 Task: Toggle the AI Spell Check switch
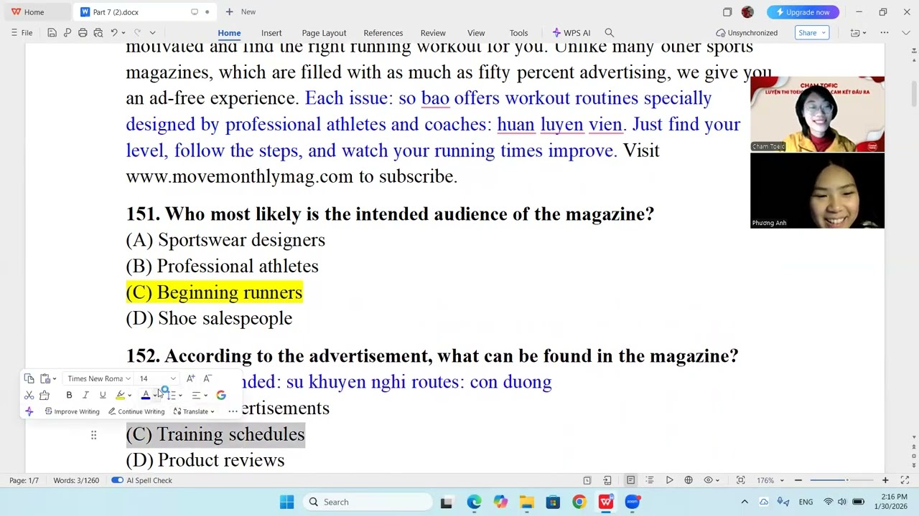pyautogui.click(x=117, y=480)
